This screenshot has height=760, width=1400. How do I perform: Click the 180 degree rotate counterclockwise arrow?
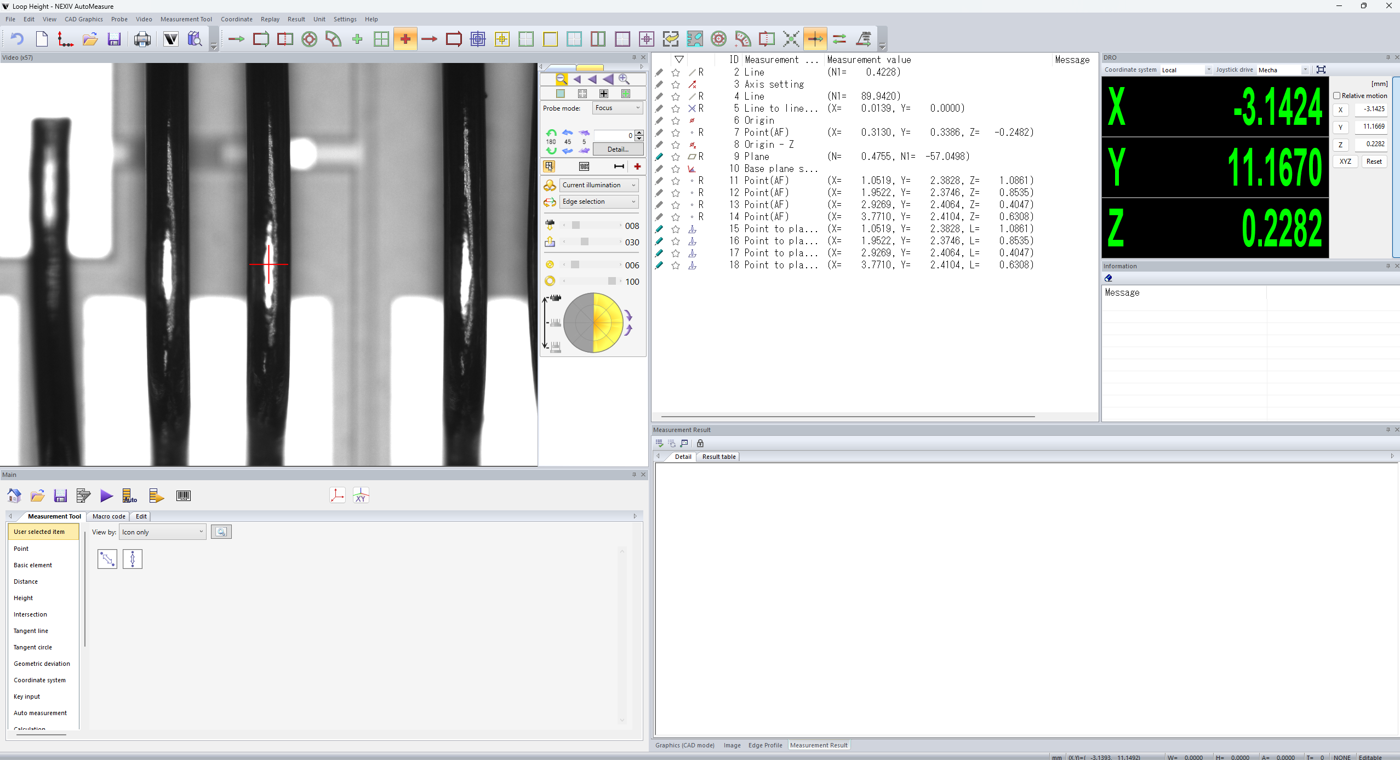pyautogui.click(x=551, y=133)
